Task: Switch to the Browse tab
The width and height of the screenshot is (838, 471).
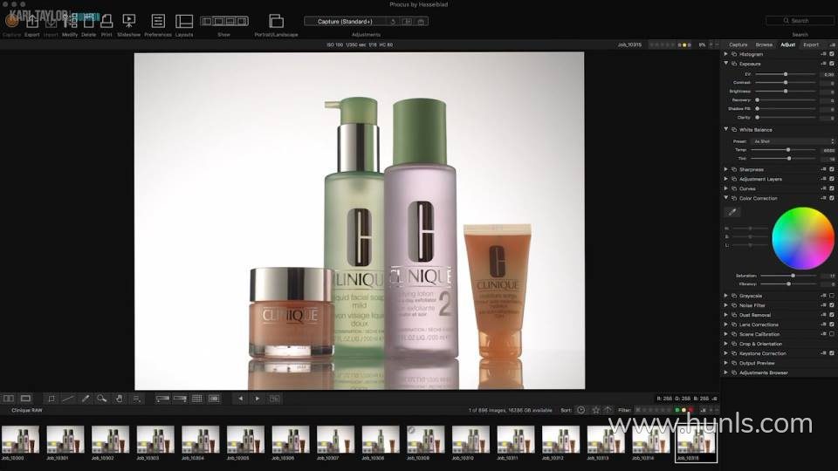Action: point(764,44)
